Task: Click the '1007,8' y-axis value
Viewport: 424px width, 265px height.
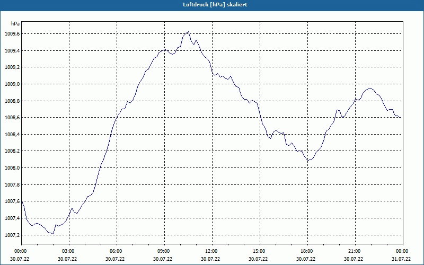Action: [x=12, y=184]
